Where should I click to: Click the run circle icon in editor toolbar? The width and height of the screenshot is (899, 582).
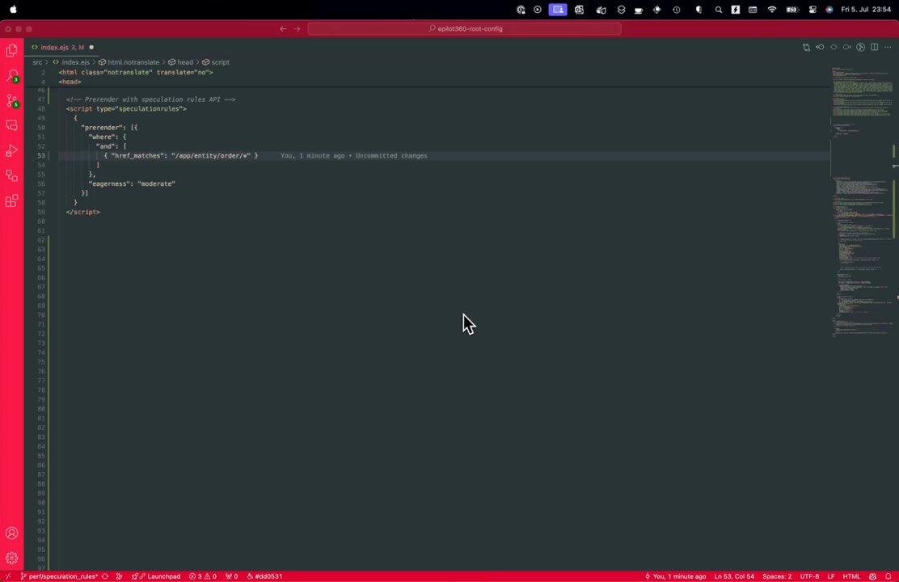[860, 48]
